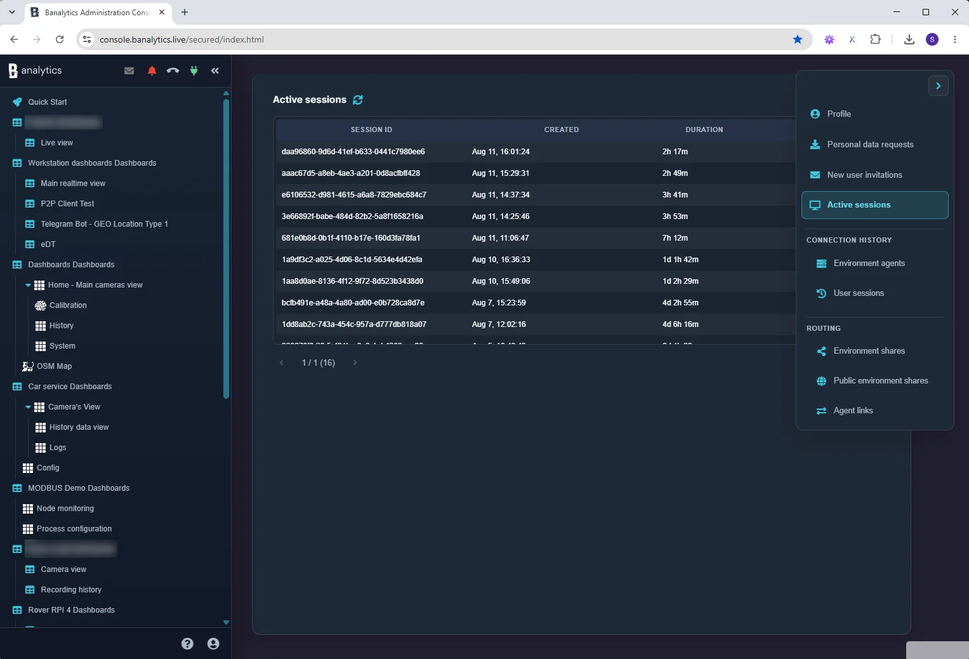Open a new browser tab

point(184,12)
